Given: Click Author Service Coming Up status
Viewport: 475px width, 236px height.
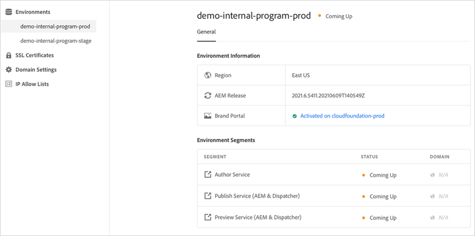Looking at the screenshot, I should (x=383, y=175).
